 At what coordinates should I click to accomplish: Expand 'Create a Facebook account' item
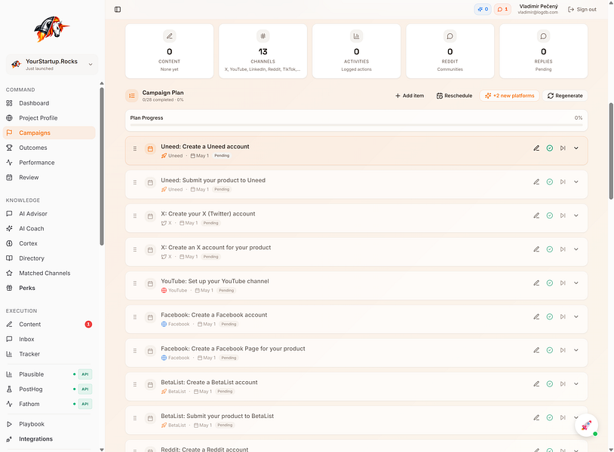(576, 316)
